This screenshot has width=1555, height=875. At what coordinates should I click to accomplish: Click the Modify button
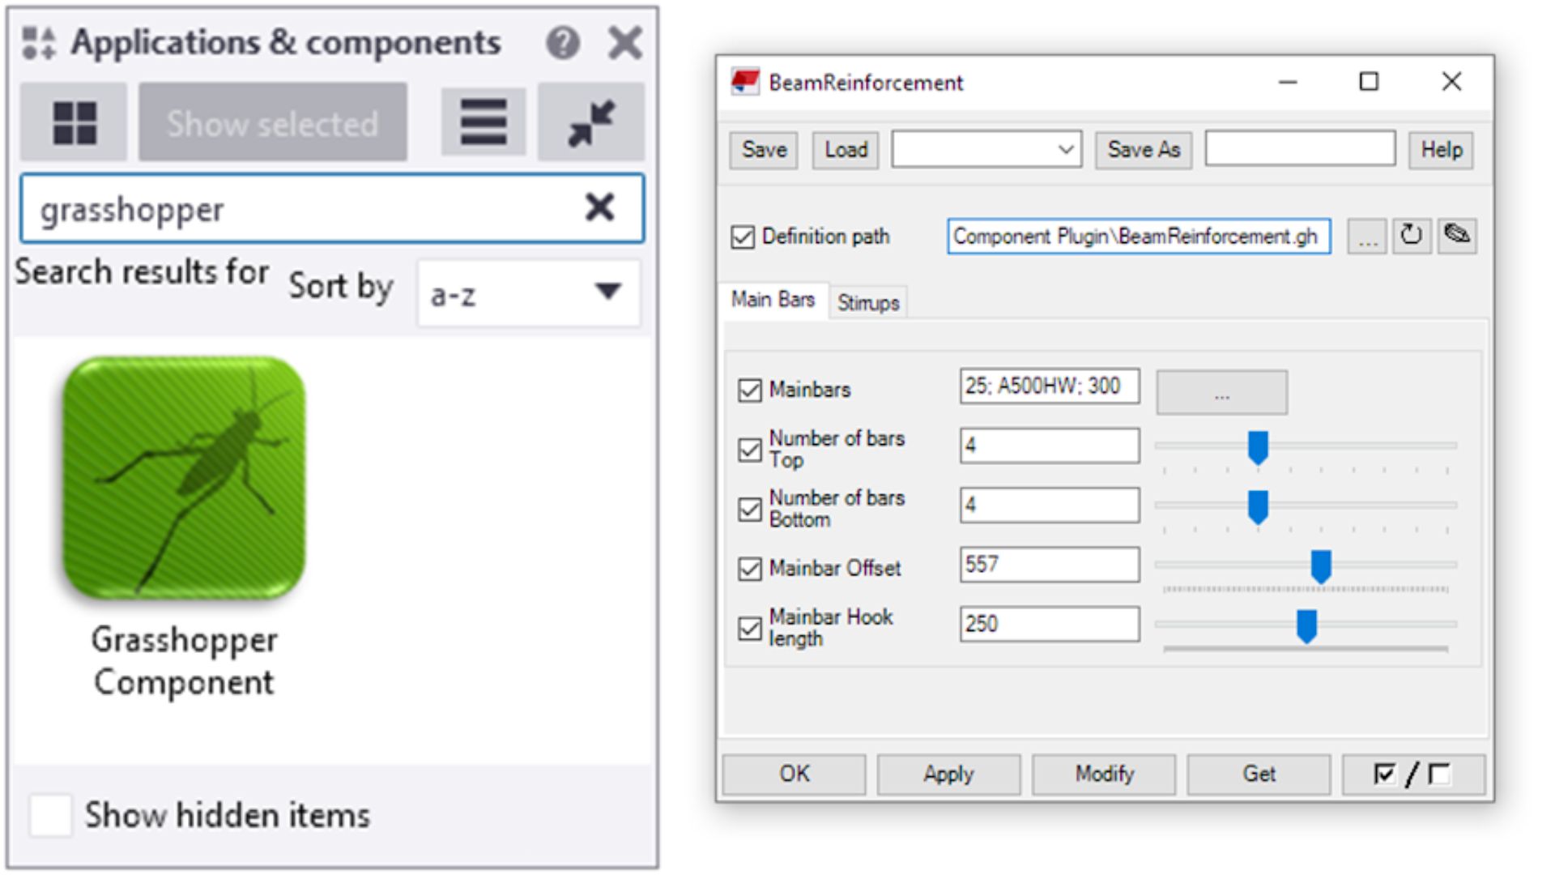pyautogui.click(x=1104, y=775)
